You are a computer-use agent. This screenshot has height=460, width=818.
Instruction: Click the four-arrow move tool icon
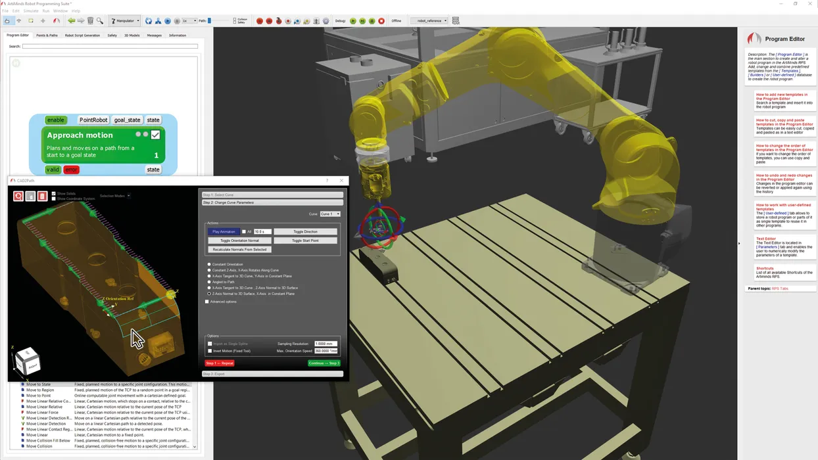[43, 21]
